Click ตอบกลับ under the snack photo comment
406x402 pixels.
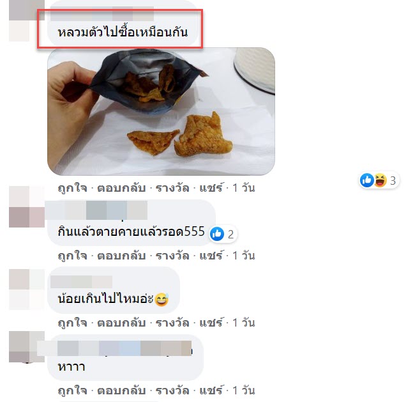coord(121,188)
